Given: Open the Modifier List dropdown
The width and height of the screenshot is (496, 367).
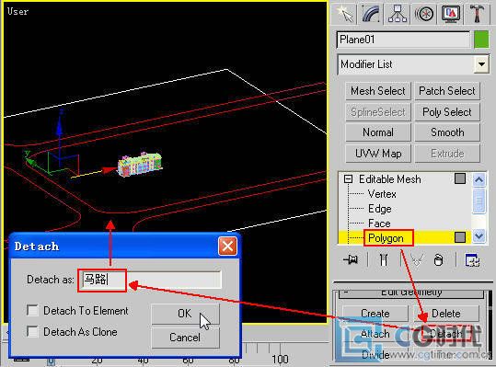Looking at the screenshot, I should click(x=481, y=64).
